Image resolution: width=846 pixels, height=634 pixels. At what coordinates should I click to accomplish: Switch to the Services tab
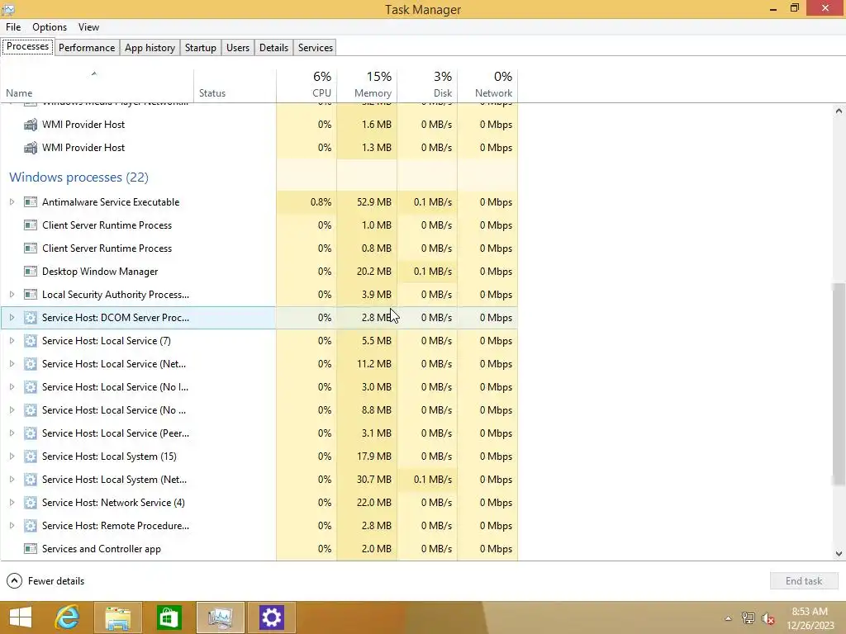(x=316, y=47)
